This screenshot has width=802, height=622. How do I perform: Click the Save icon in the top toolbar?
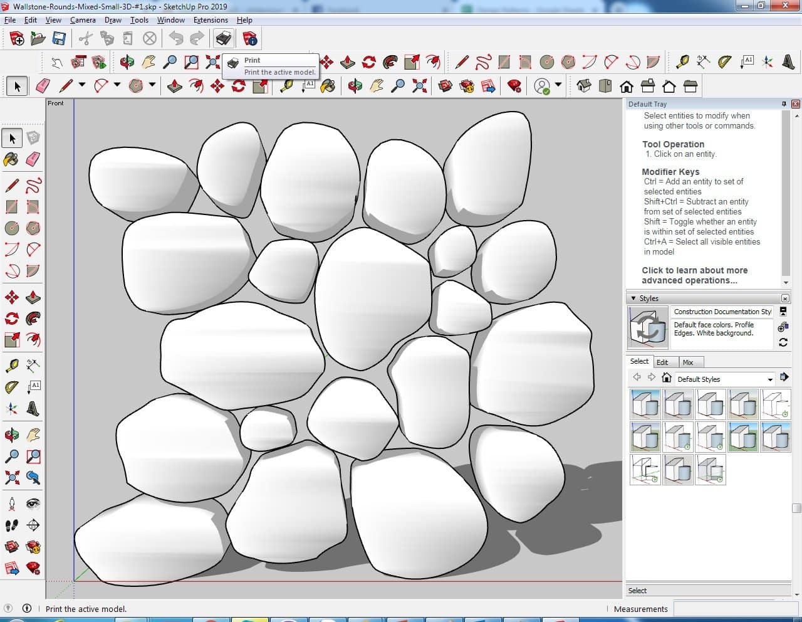(59, 39)
